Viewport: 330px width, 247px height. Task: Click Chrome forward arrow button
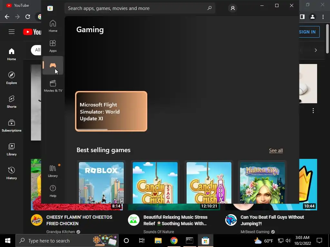(x=17, y=17)
